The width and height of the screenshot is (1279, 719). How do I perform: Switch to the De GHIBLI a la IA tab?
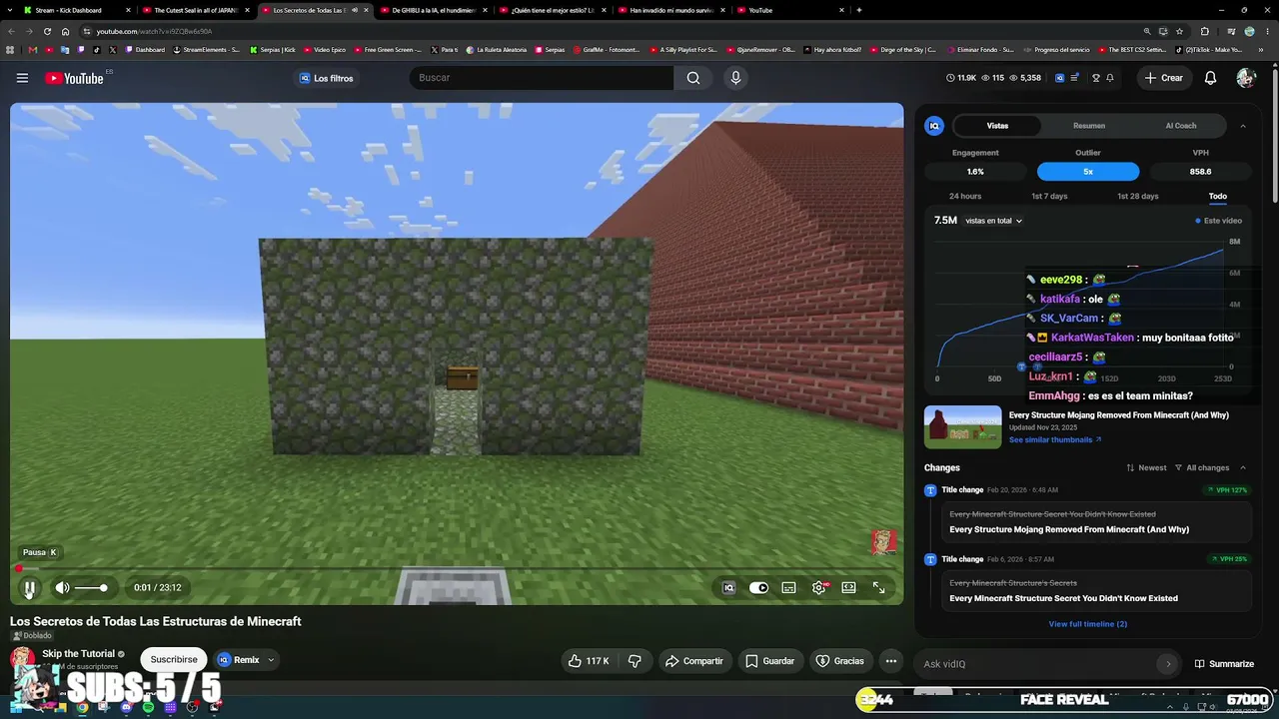(433, 10)
